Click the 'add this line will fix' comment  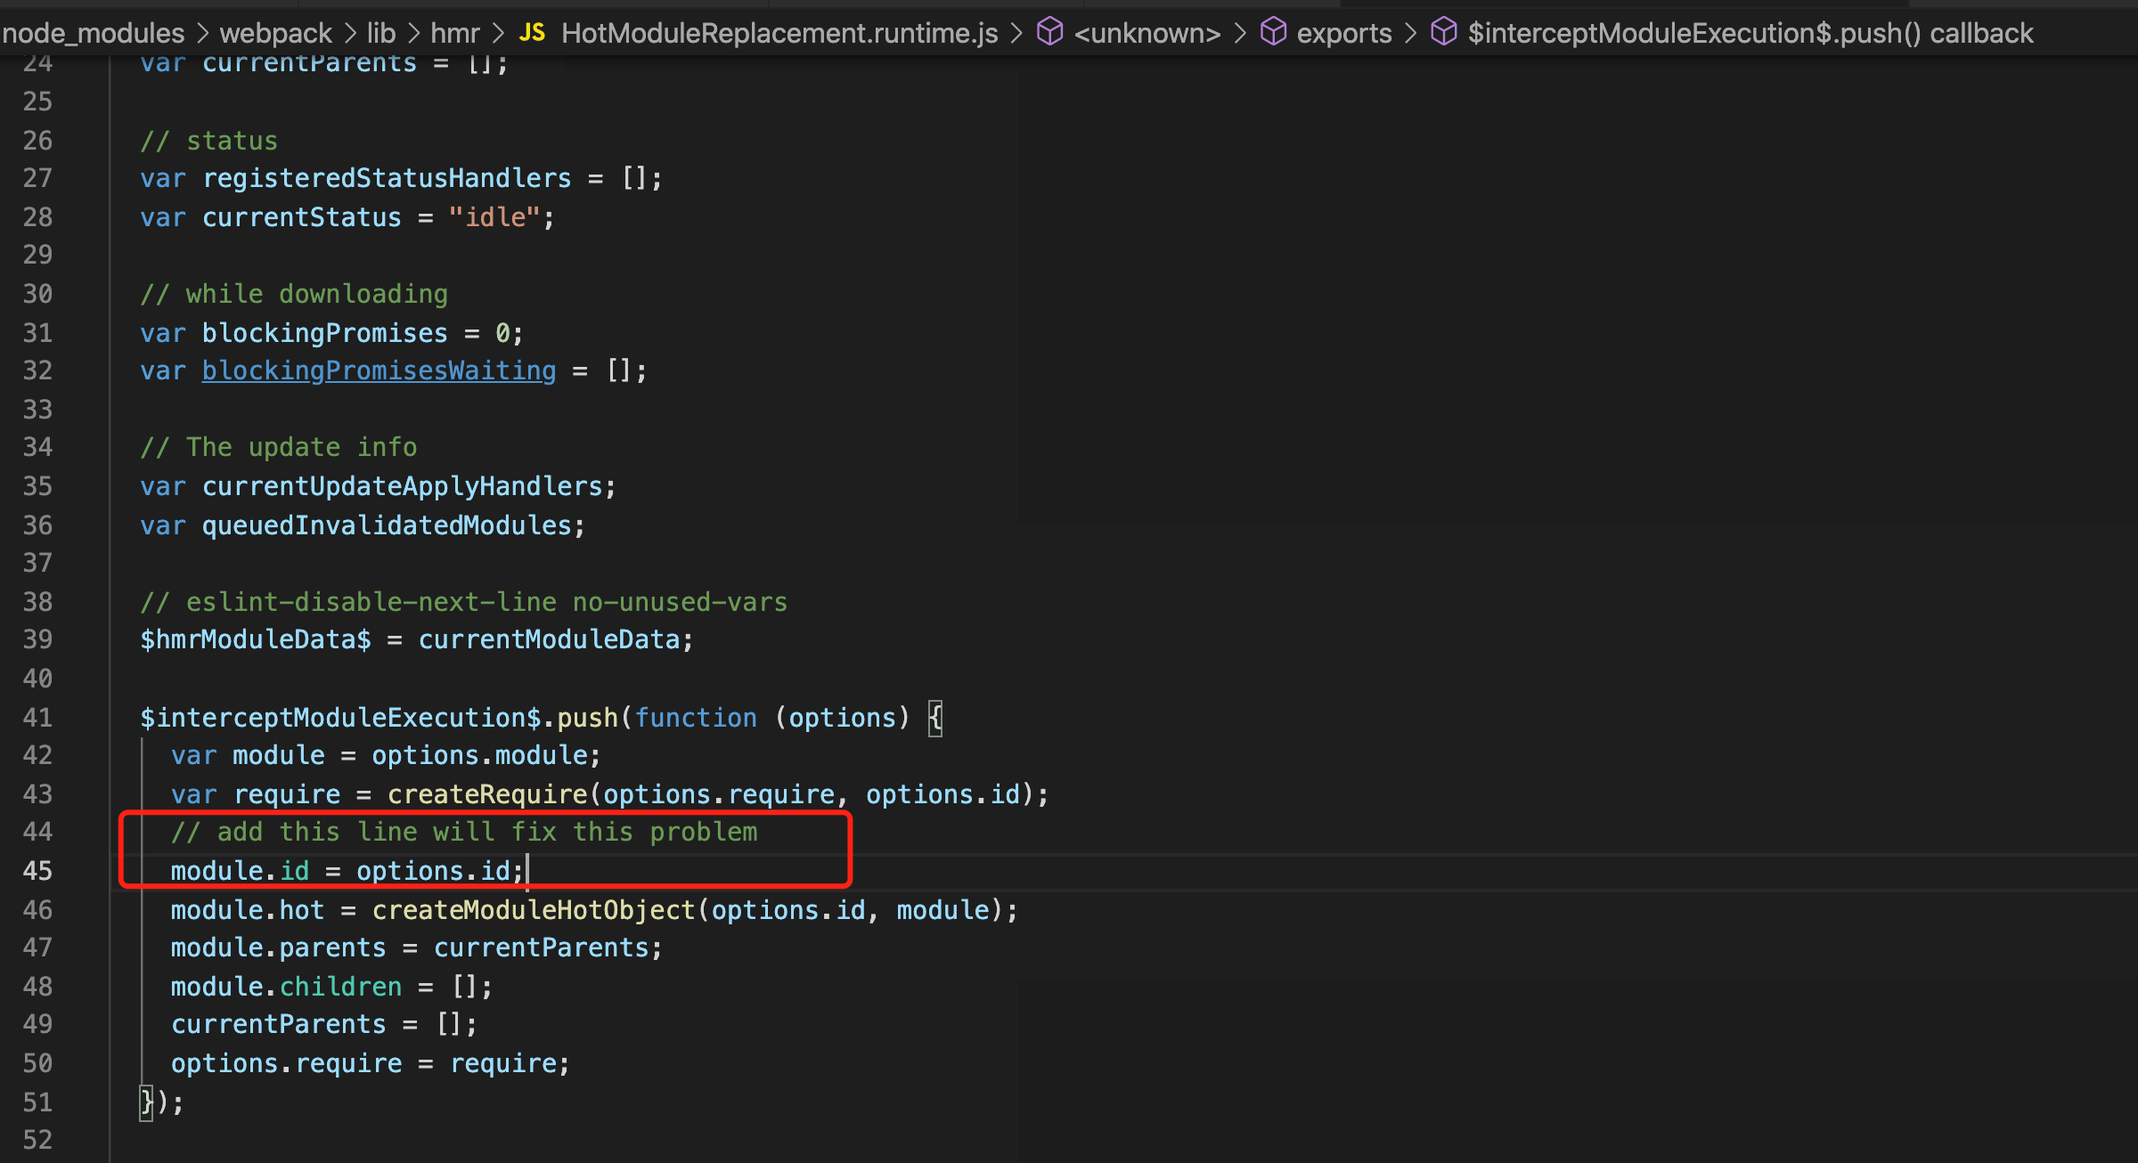point(464,832)
